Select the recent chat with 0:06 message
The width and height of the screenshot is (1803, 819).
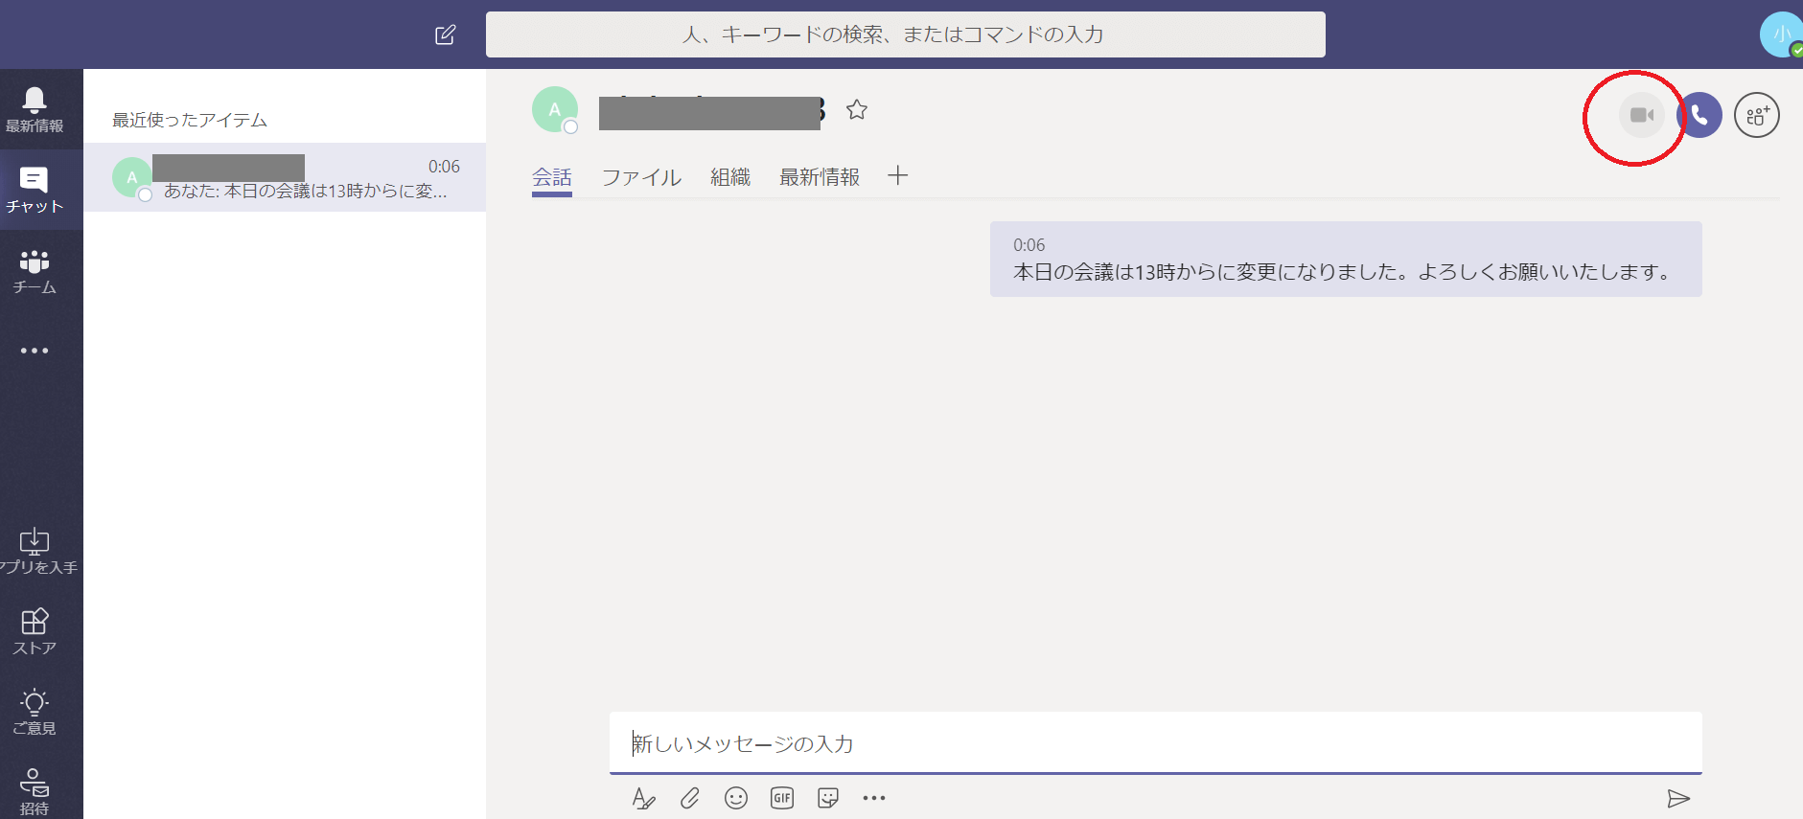pyautogui.click(x=285, y=178)
